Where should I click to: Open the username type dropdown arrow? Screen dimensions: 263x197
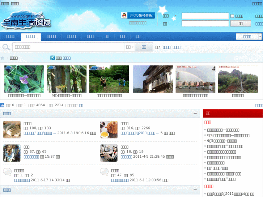coord(175,16)
